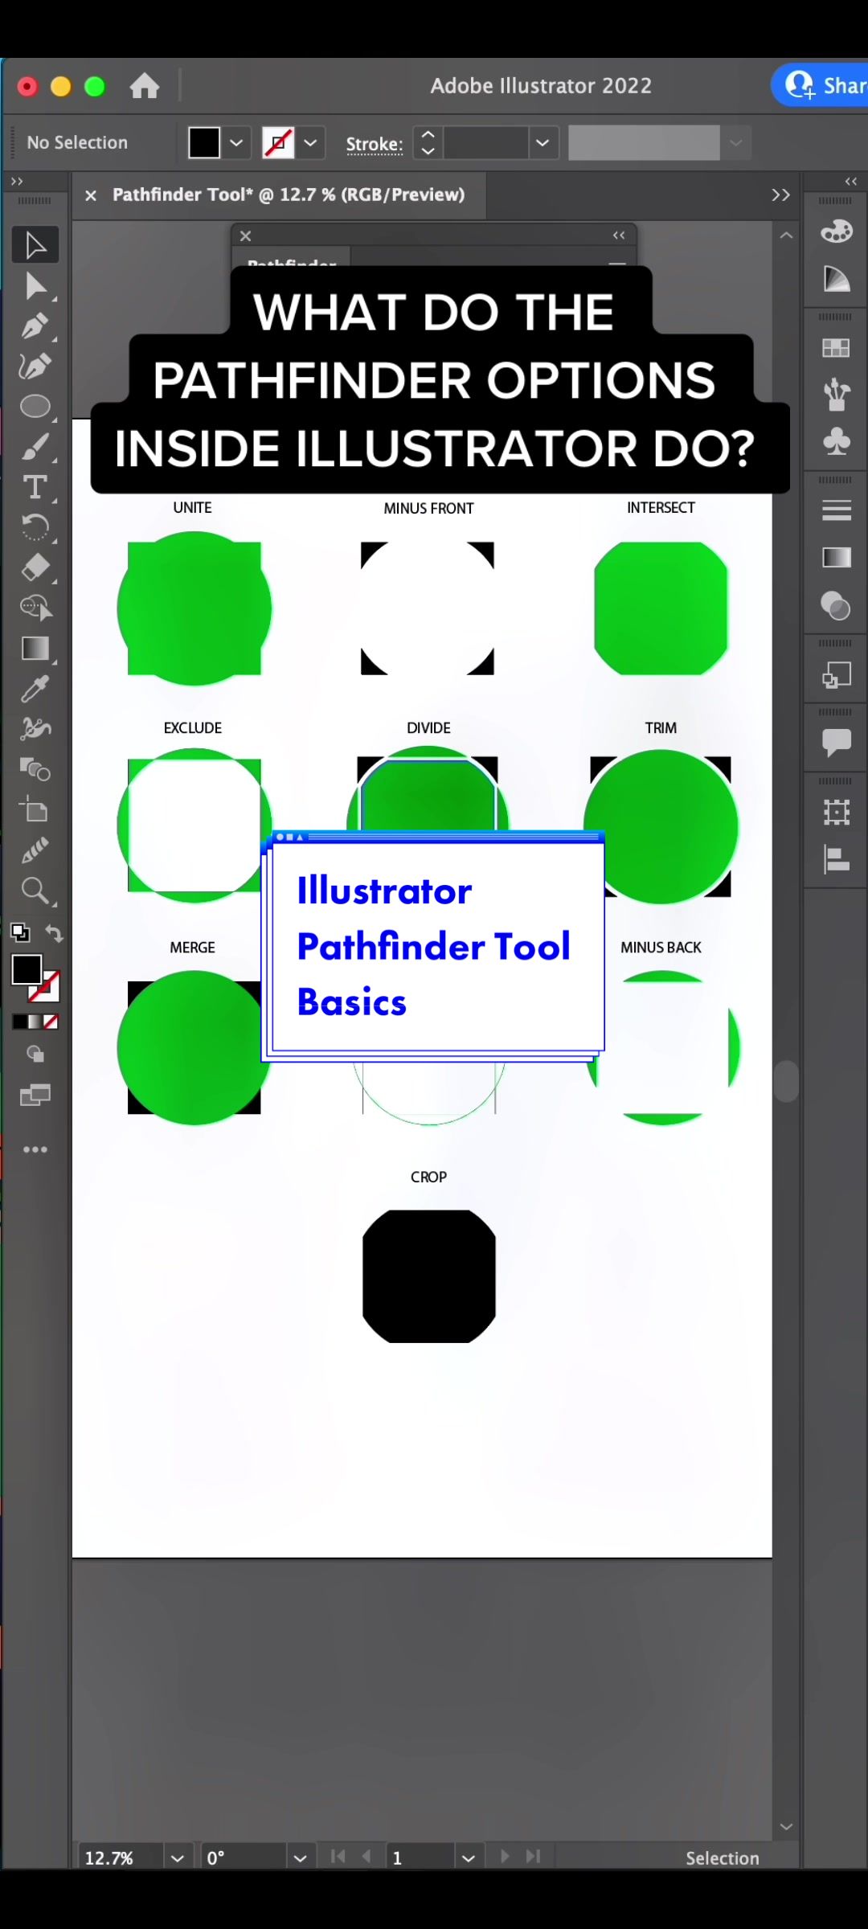Click the stroke swatch in control bar
This screenshot has width=868, height=1929.
[278, 143]
